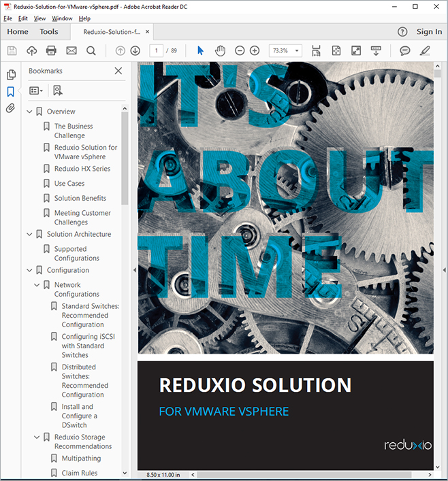
Task: Open the Find text magnifier icon
Action: 91,50
